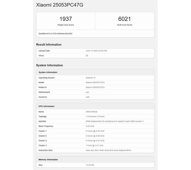Click the Operating System label

46,78
